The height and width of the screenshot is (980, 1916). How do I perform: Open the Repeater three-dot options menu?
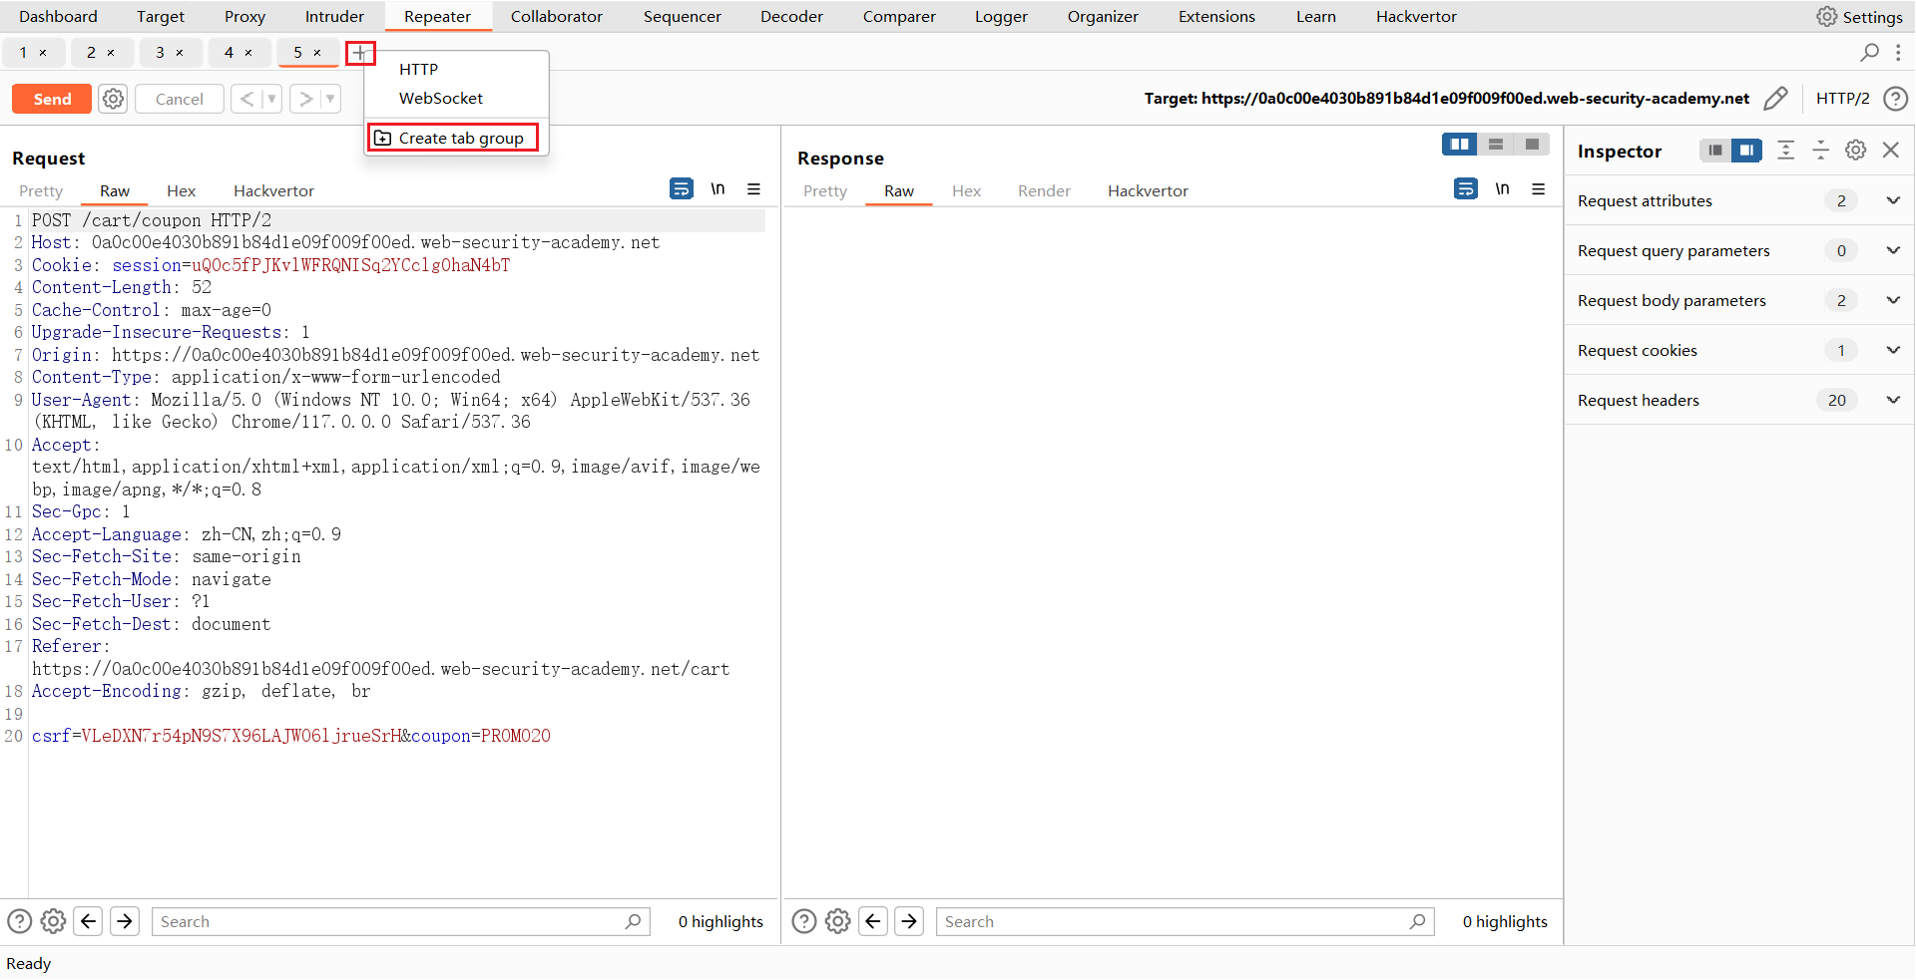[1898, 52]
